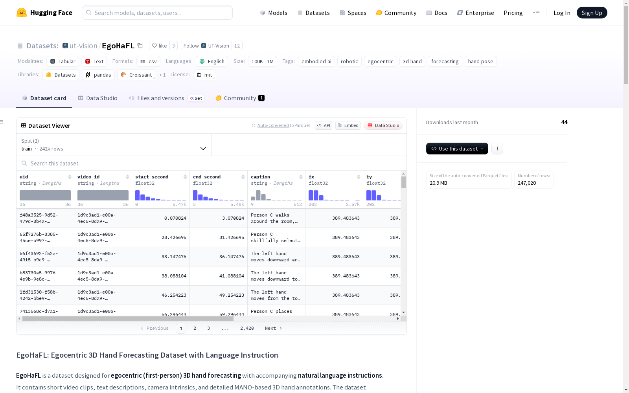Click the pandas library tag

(98, 75)
